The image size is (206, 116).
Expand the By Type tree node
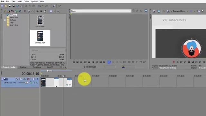point(5,20)
